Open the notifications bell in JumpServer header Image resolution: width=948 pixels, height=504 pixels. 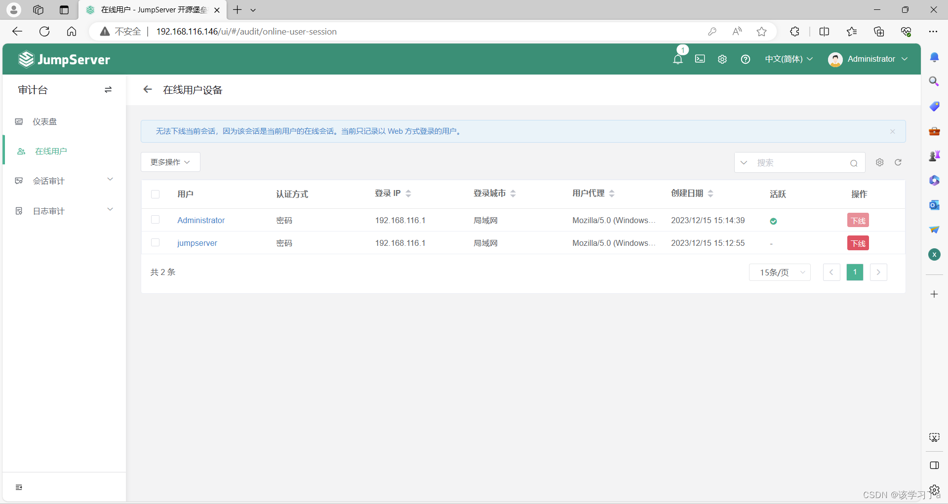tap(678, 59)
